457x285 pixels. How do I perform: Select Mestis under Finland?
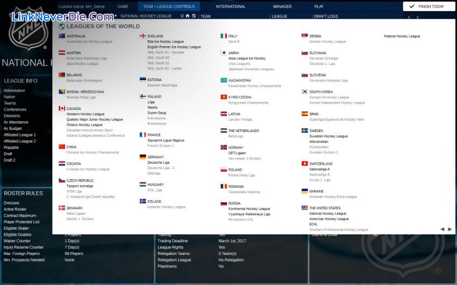pos(153,107)
